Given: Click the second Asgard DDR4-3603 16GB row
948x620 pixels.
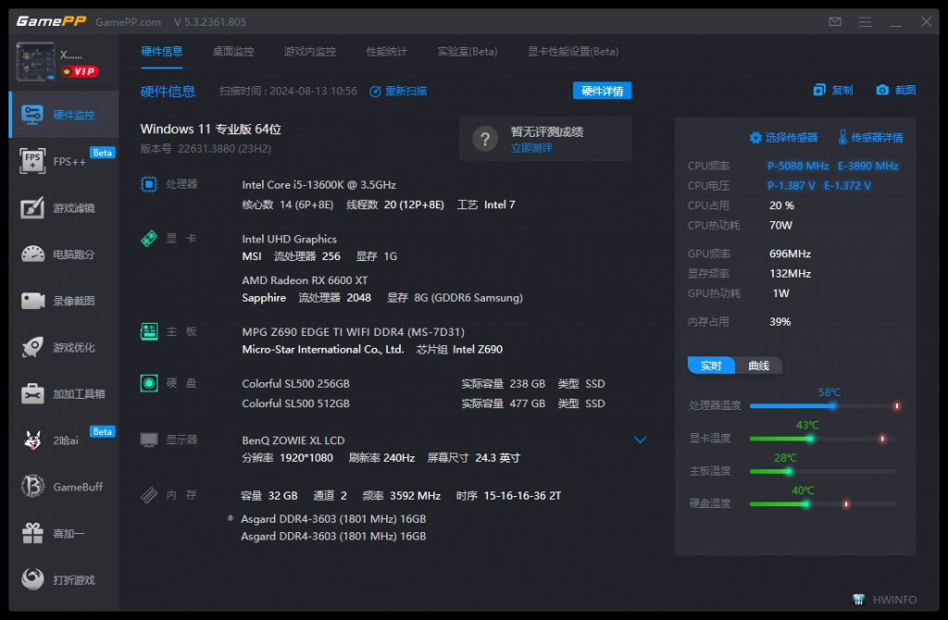Looking at the screenshot, I should pos(333,537).
